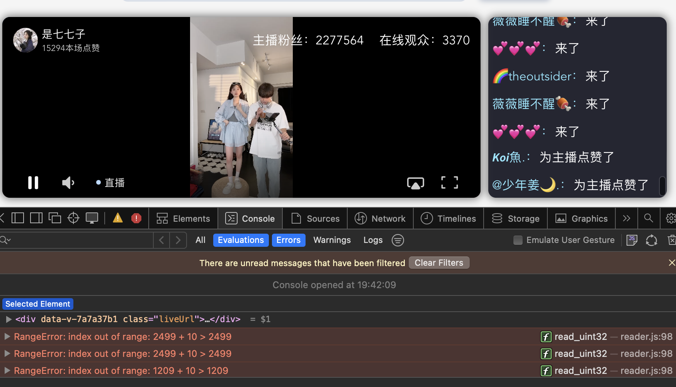Viewport: 676px width, 387px height.
Task: Open the Storage panel
Action: point(516,218)
